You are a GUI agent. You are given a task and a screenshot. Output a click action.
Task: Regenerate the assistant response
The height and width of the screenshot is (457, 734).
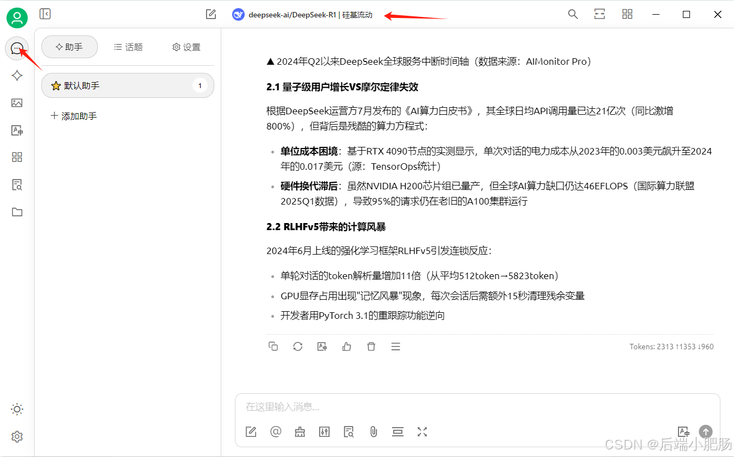pyautogui.click(x=297, y=347)
